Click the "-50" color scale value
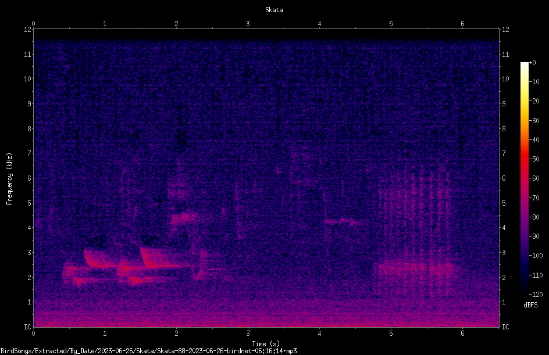The width and height of the screenshot is (549, 355). (534, 159)
